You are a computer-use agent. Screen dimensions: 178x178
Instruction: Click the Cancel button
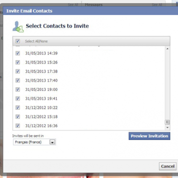(x=167, y=166)
